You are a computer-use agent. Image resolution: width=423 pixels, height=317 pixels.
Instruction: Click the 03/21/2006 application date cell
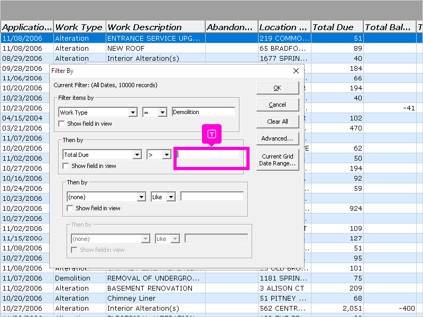click(25, 128)
